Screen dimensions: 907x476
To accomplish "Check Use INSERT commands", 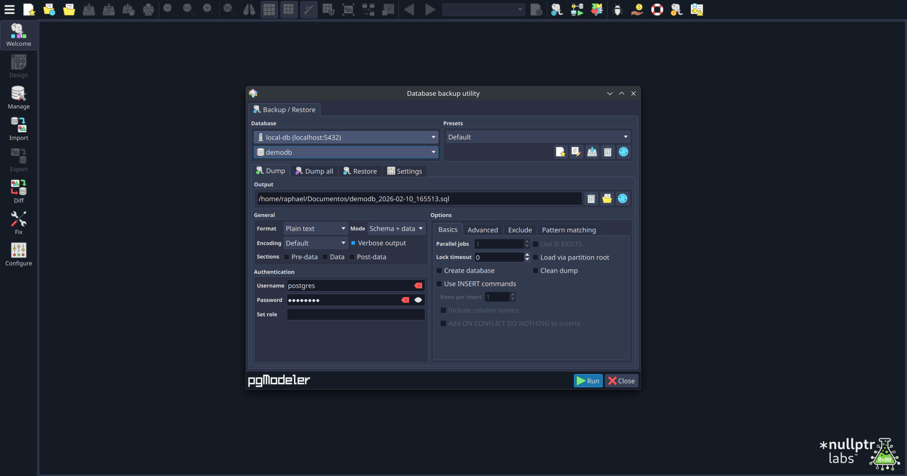I will coord(439,284).
